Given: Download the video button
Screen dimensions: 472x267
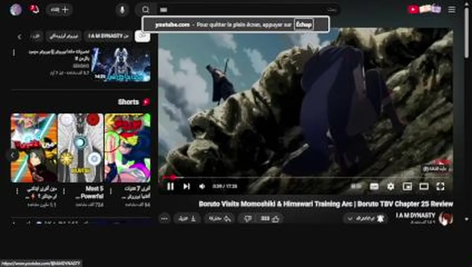Looking at the screenshot, I should coord(188,219).
